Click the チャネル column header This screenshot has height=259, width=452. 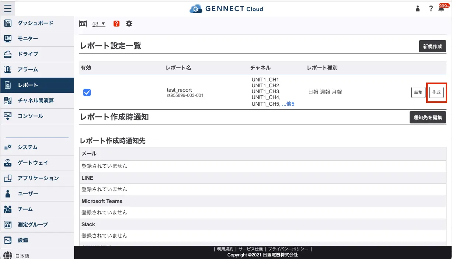260,68
